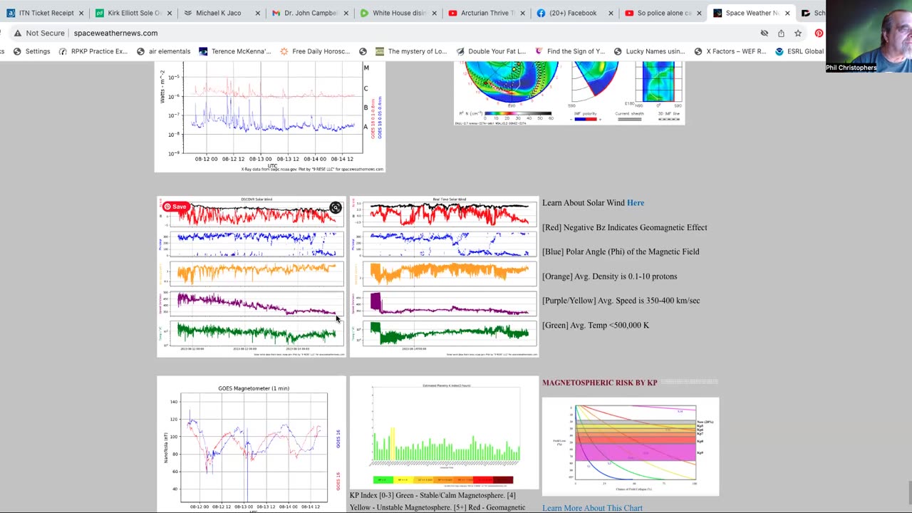Open the Terence McKenna bookmark
Viewport: 912px width, 513px height.
(235, 51)
